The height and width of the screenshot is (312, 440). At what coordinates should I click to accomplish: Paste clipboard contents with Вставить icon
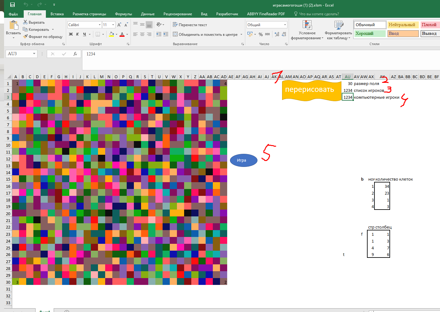point(13,26)
